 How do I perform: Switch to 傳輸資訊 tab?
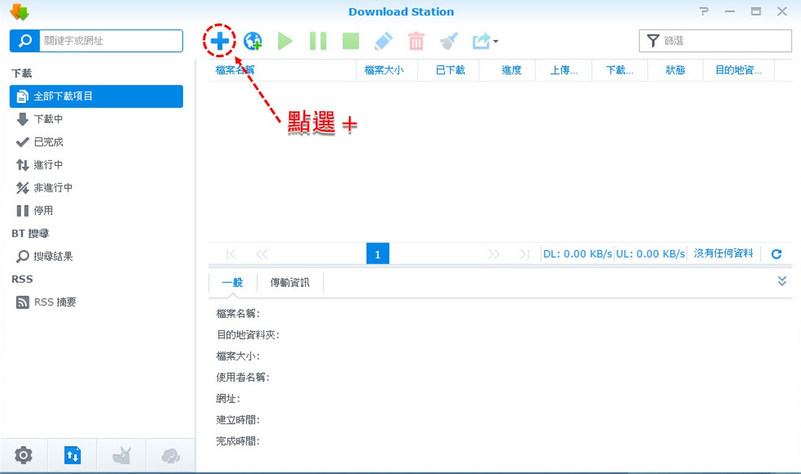click(x=290, y=283)
